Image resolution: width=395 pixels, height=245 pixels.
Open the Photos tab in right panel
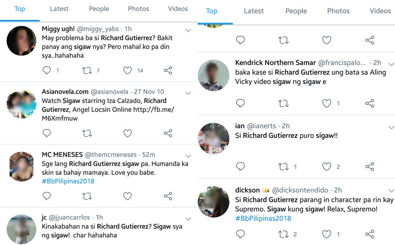click(338, 11)
